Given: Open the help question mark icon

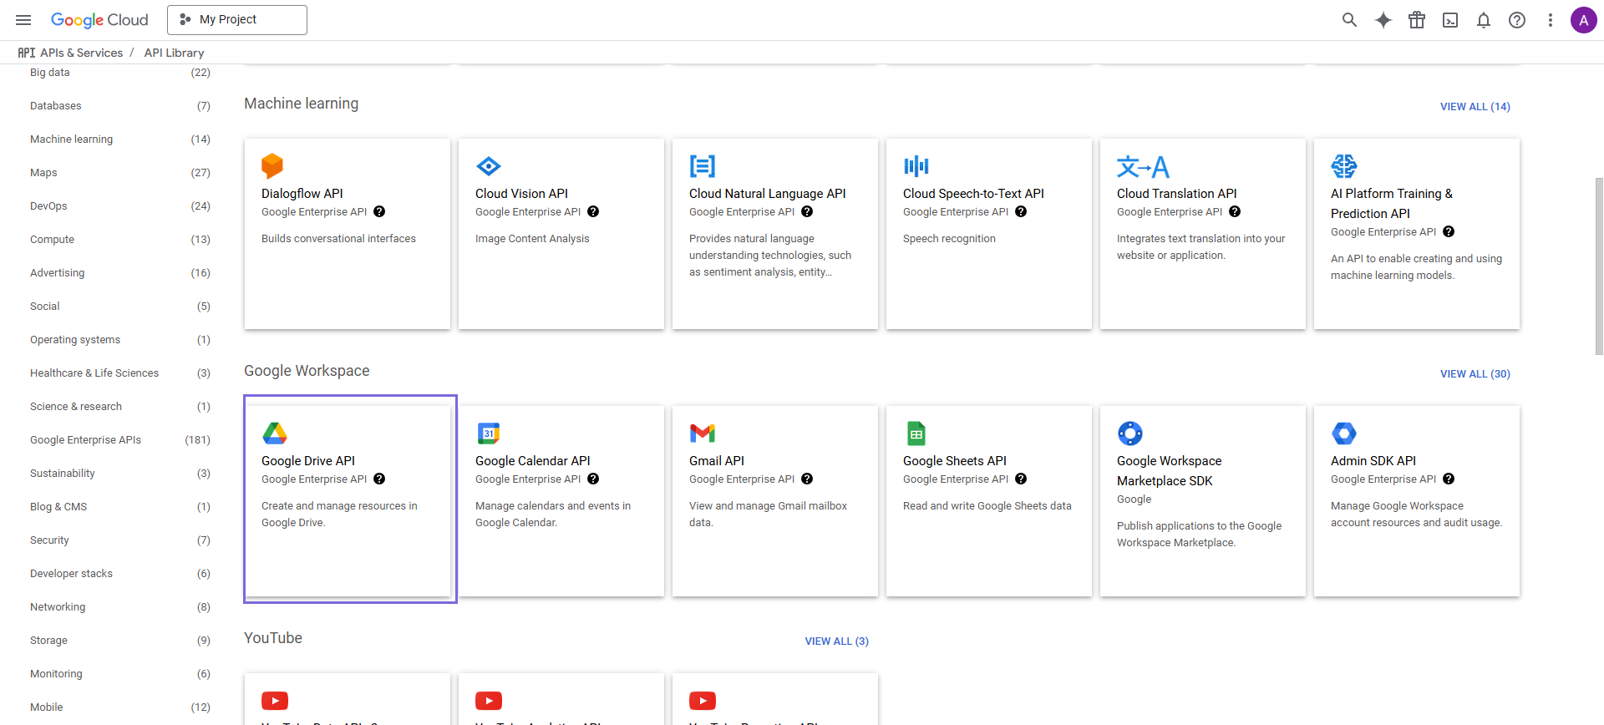Looking at the screenshot, I should 1517,20.
